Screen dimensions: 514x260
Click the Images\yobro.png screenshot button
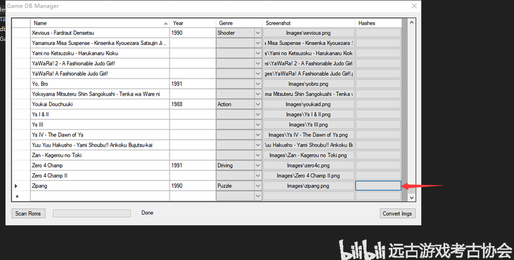point(308,84)
